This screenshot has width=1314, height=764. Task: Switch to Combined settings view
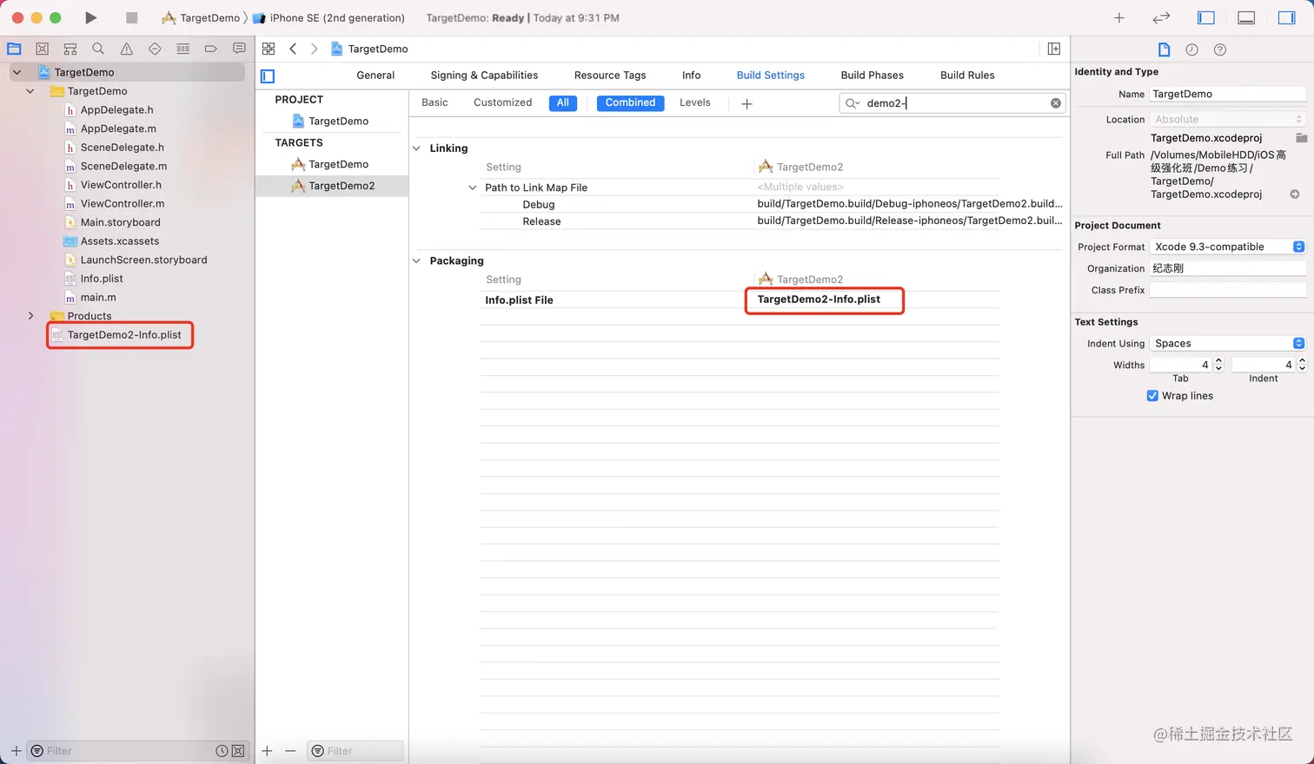631,102
